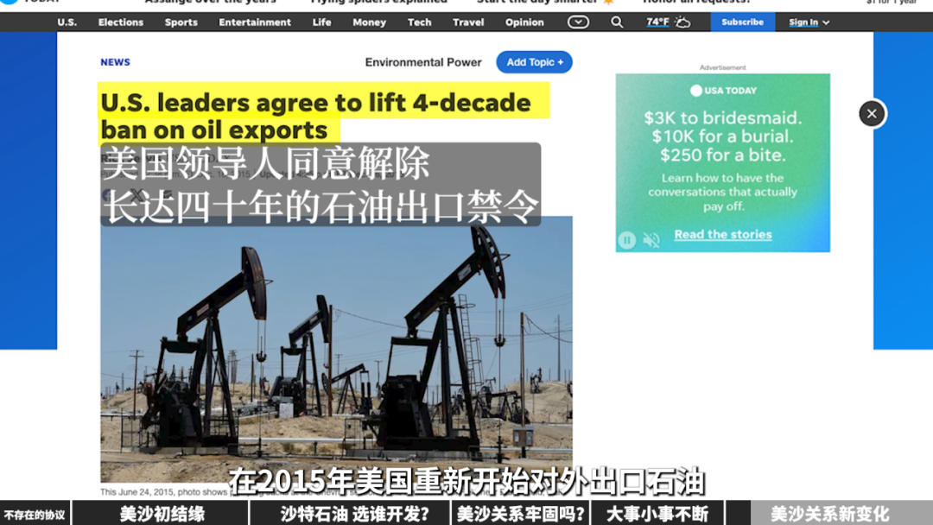Select Travel in the navigation bar
This screenshot has width=933, height=525.
point(468,22)
